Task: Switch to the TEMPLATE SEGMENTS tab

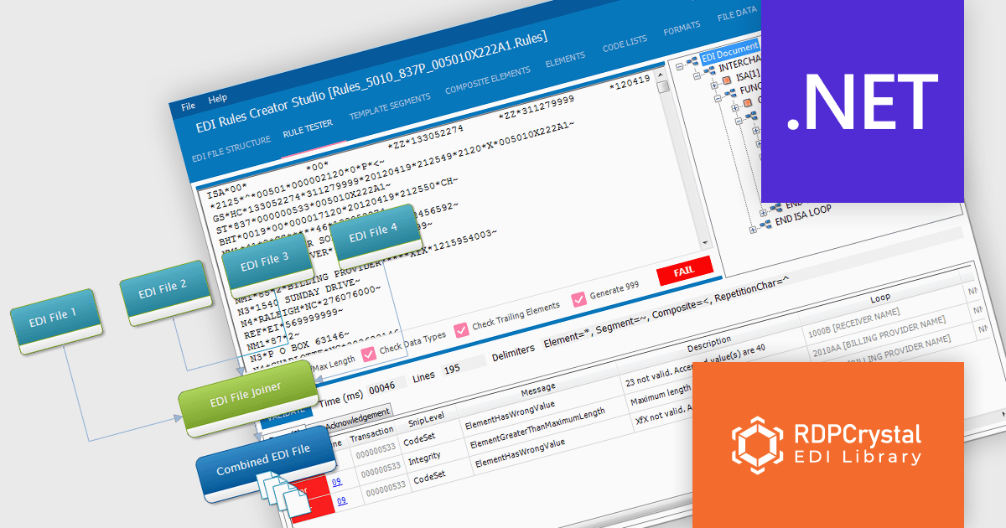Action: (390, 106)
